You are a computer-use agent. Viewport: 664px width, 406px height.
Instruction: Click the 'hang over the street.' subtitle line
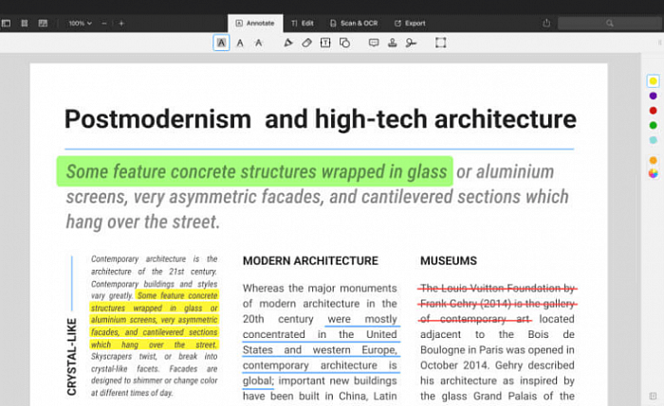tap(143, 221)
